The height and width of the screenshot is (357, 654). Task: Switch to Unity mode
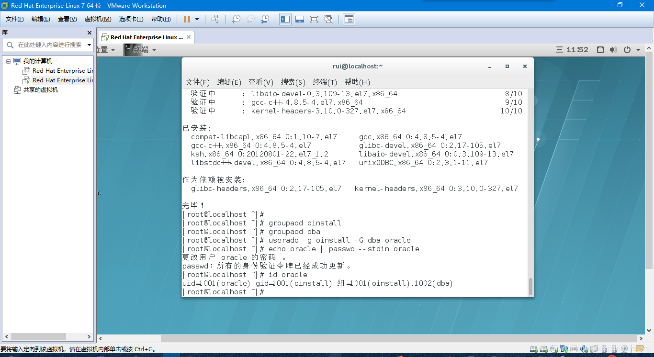point(328,19)
